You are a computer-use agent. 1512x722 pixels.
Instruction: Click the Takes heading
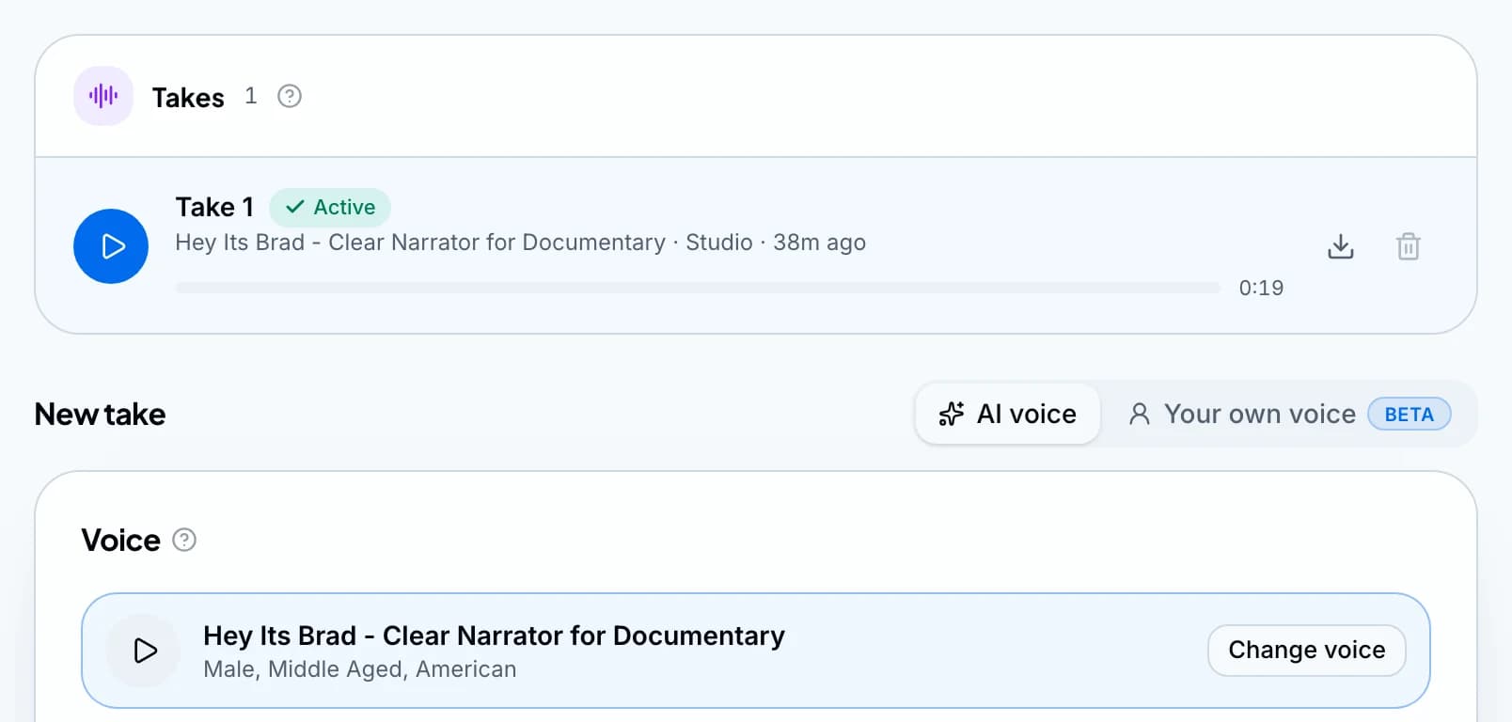(x=188, y=98)
